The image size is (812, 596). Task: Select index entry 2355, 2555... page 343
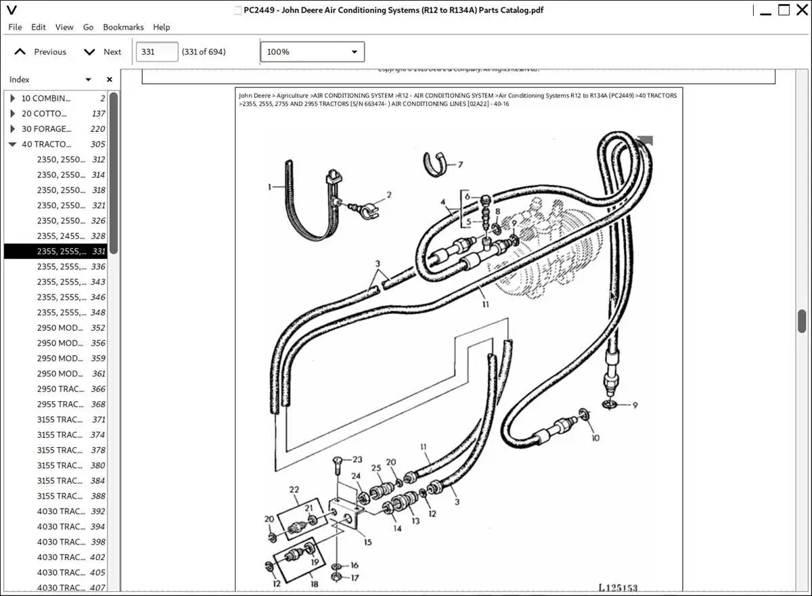click(x=55, y=282)
